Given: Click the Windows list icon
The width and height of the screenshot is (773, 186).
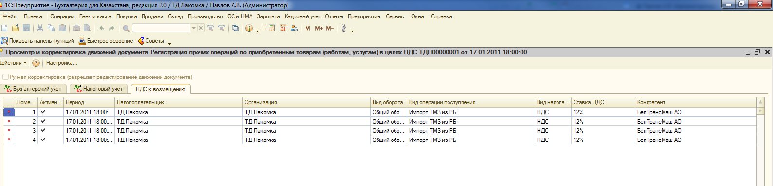Looking at the screenshot, I should pyautogui.click(x=235, y=28).
